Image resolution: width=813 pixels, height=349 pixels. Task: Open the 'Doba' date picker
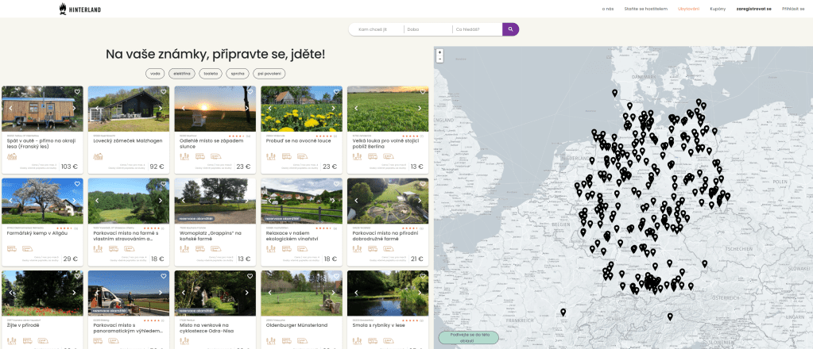click(427, 29)
